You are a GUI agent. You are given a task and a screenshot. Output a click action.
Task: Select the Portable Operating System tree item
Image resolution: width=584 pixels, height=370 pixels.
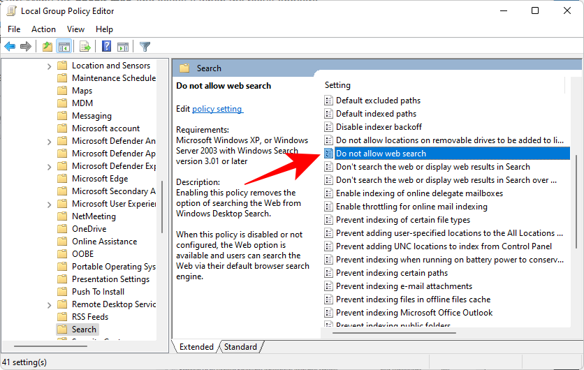[x=114, y=266]
